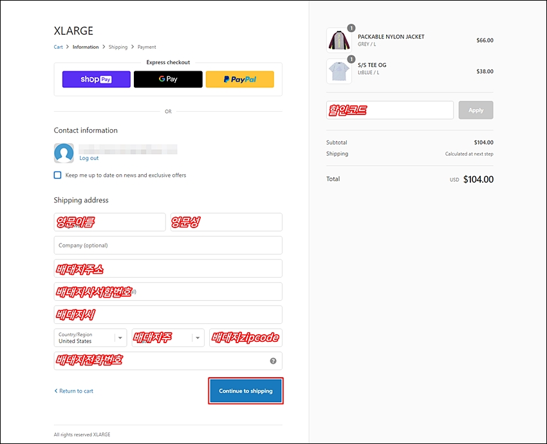Viewport: 547px width, 444px height.
Task: Click the 'Express checkout' label
Action: (x=168, y=62)
